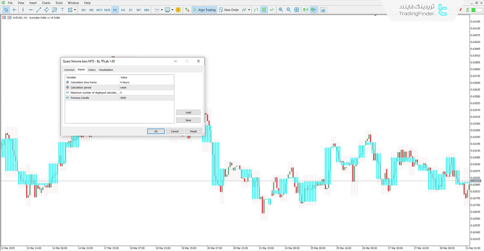Click the Reset button
Viewport: 484px width, 251px height.
point(193,131)
